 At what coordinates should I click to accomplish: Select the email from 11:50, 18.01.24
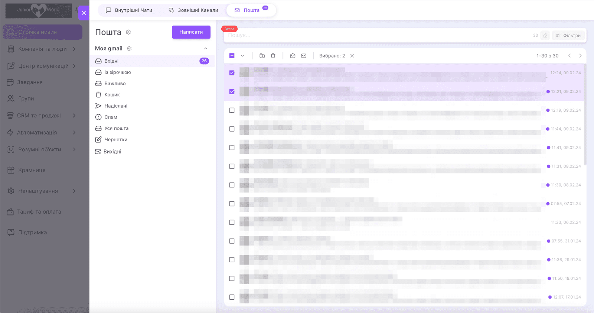(x=232, y=279)
